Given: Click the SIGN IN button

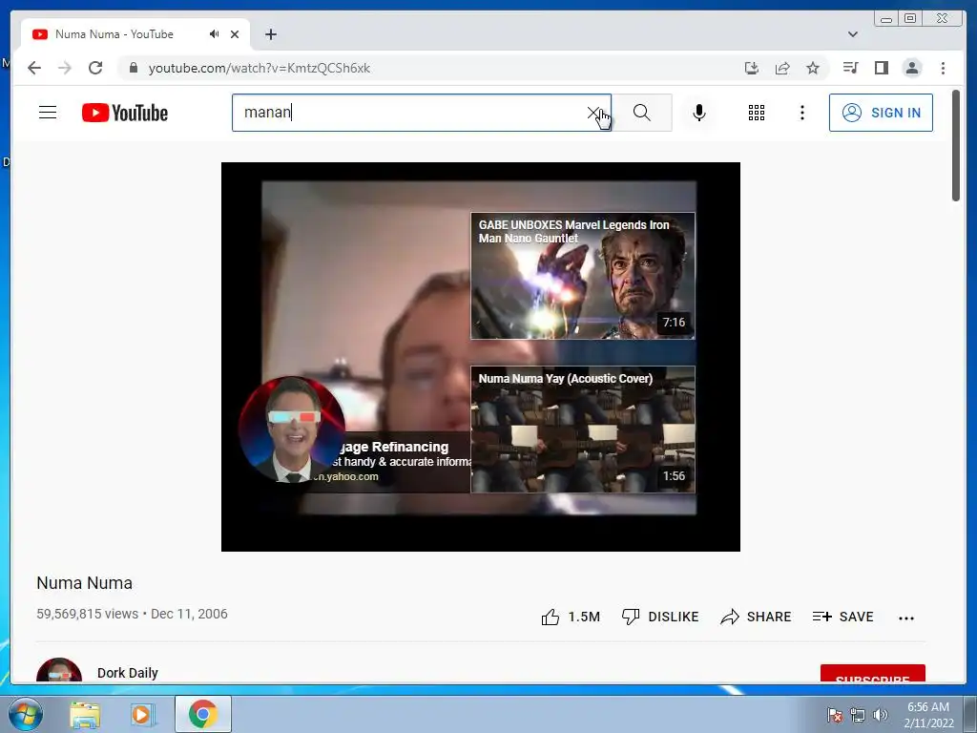Looking at the screenshot, I should coord(881,113).
